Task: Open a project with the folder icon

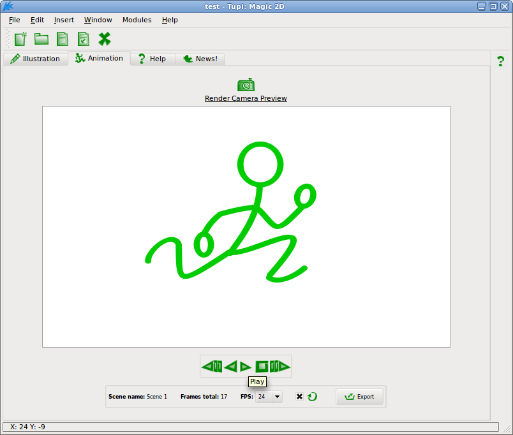Action: click(41, 40)
